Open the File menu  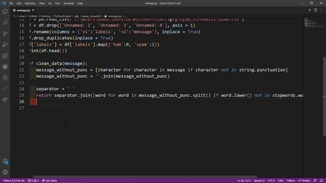click(11, 4)
